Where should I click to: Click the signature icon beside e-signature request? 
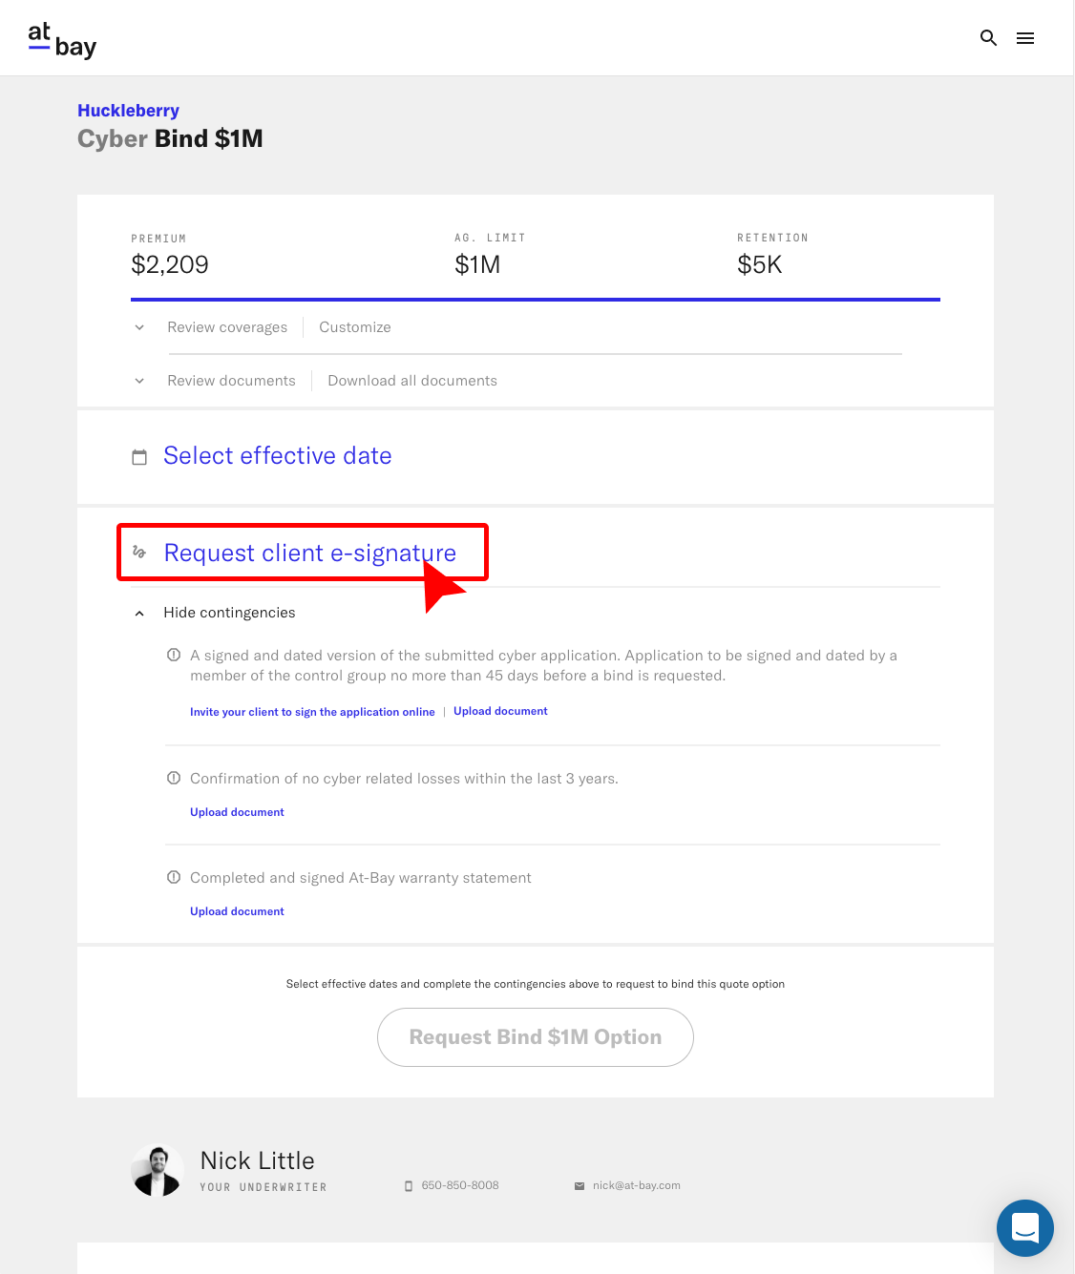click(139, 553)
